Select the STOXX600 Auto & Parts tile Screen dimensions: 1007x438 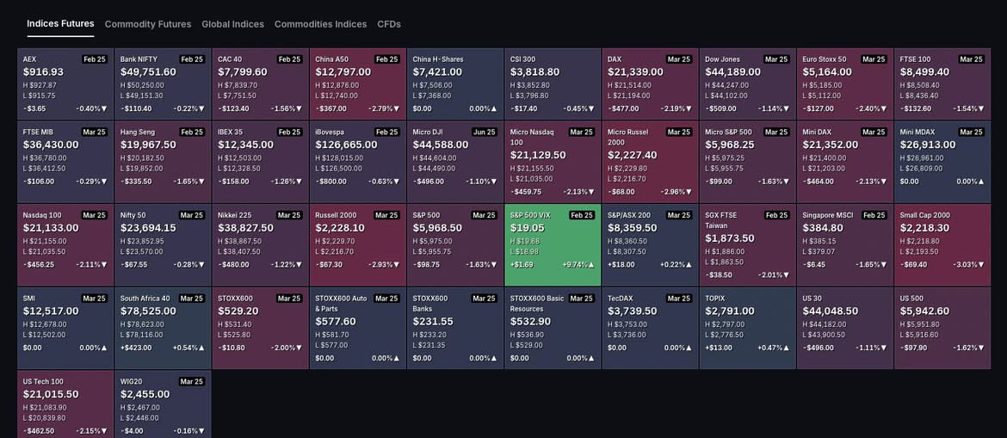point(358,328)
